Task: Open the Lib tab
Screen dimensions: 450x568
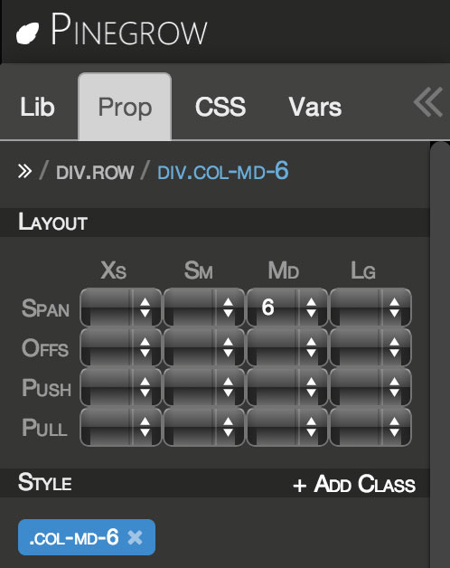Action: point(37,107)
